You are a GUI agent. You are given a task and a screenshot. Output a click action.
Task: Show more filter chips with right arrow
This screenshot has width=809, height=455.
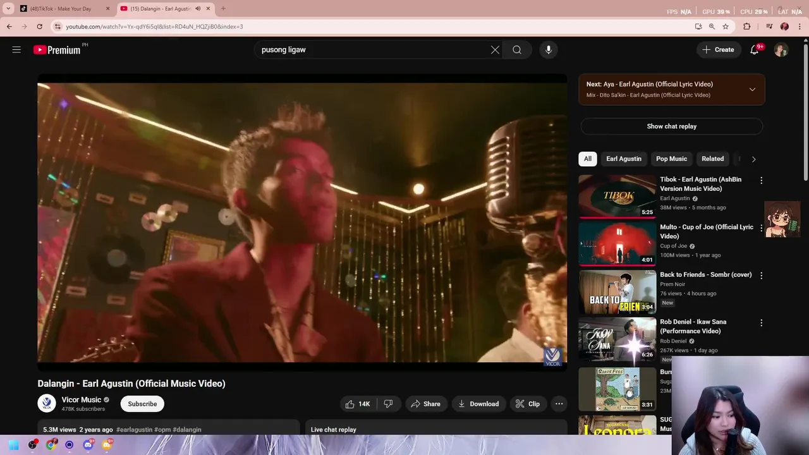click(753, 159)
